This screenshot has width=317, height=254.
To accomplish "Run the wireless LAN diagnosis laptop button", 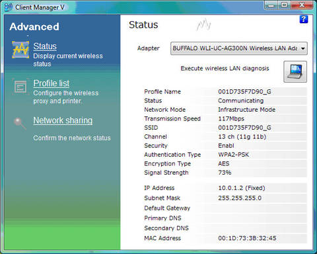I will pos(295,72).
